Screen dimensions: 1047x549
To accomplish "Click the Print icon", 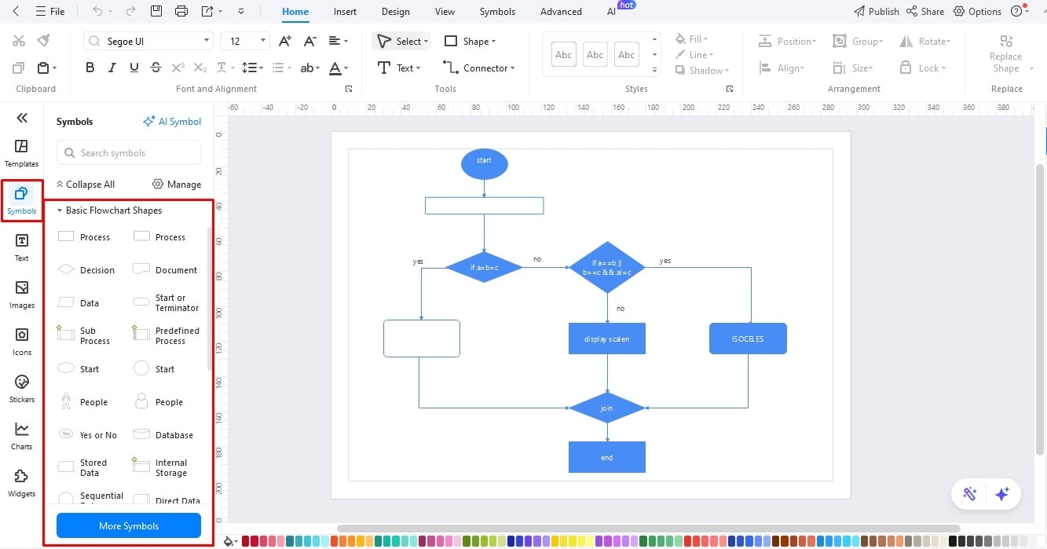I will pos(181,11).
